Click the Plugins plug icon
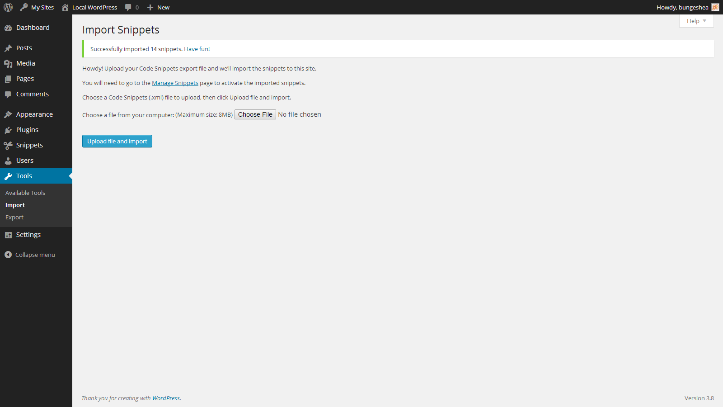This screenshot has width=723, height=407. click(8, 130)
